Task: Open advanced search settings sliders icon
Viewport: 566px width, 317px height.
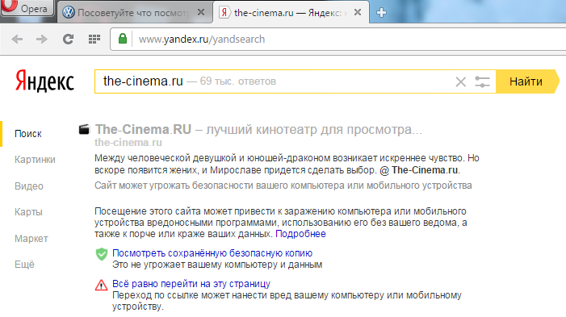Action: [x=482, y=81]
